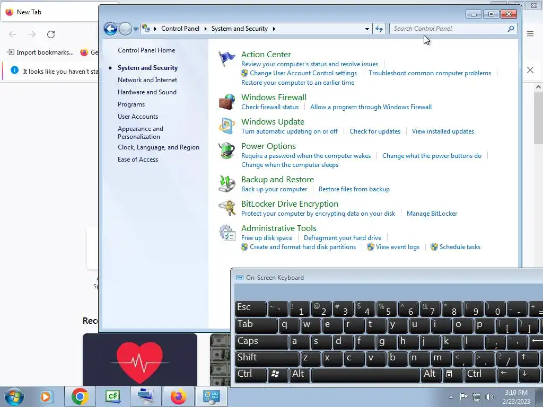Open Import bookmarks in Firefox toolbar
Screen dimensions: 543x407
pyautogui.click(x=40, y=52)
